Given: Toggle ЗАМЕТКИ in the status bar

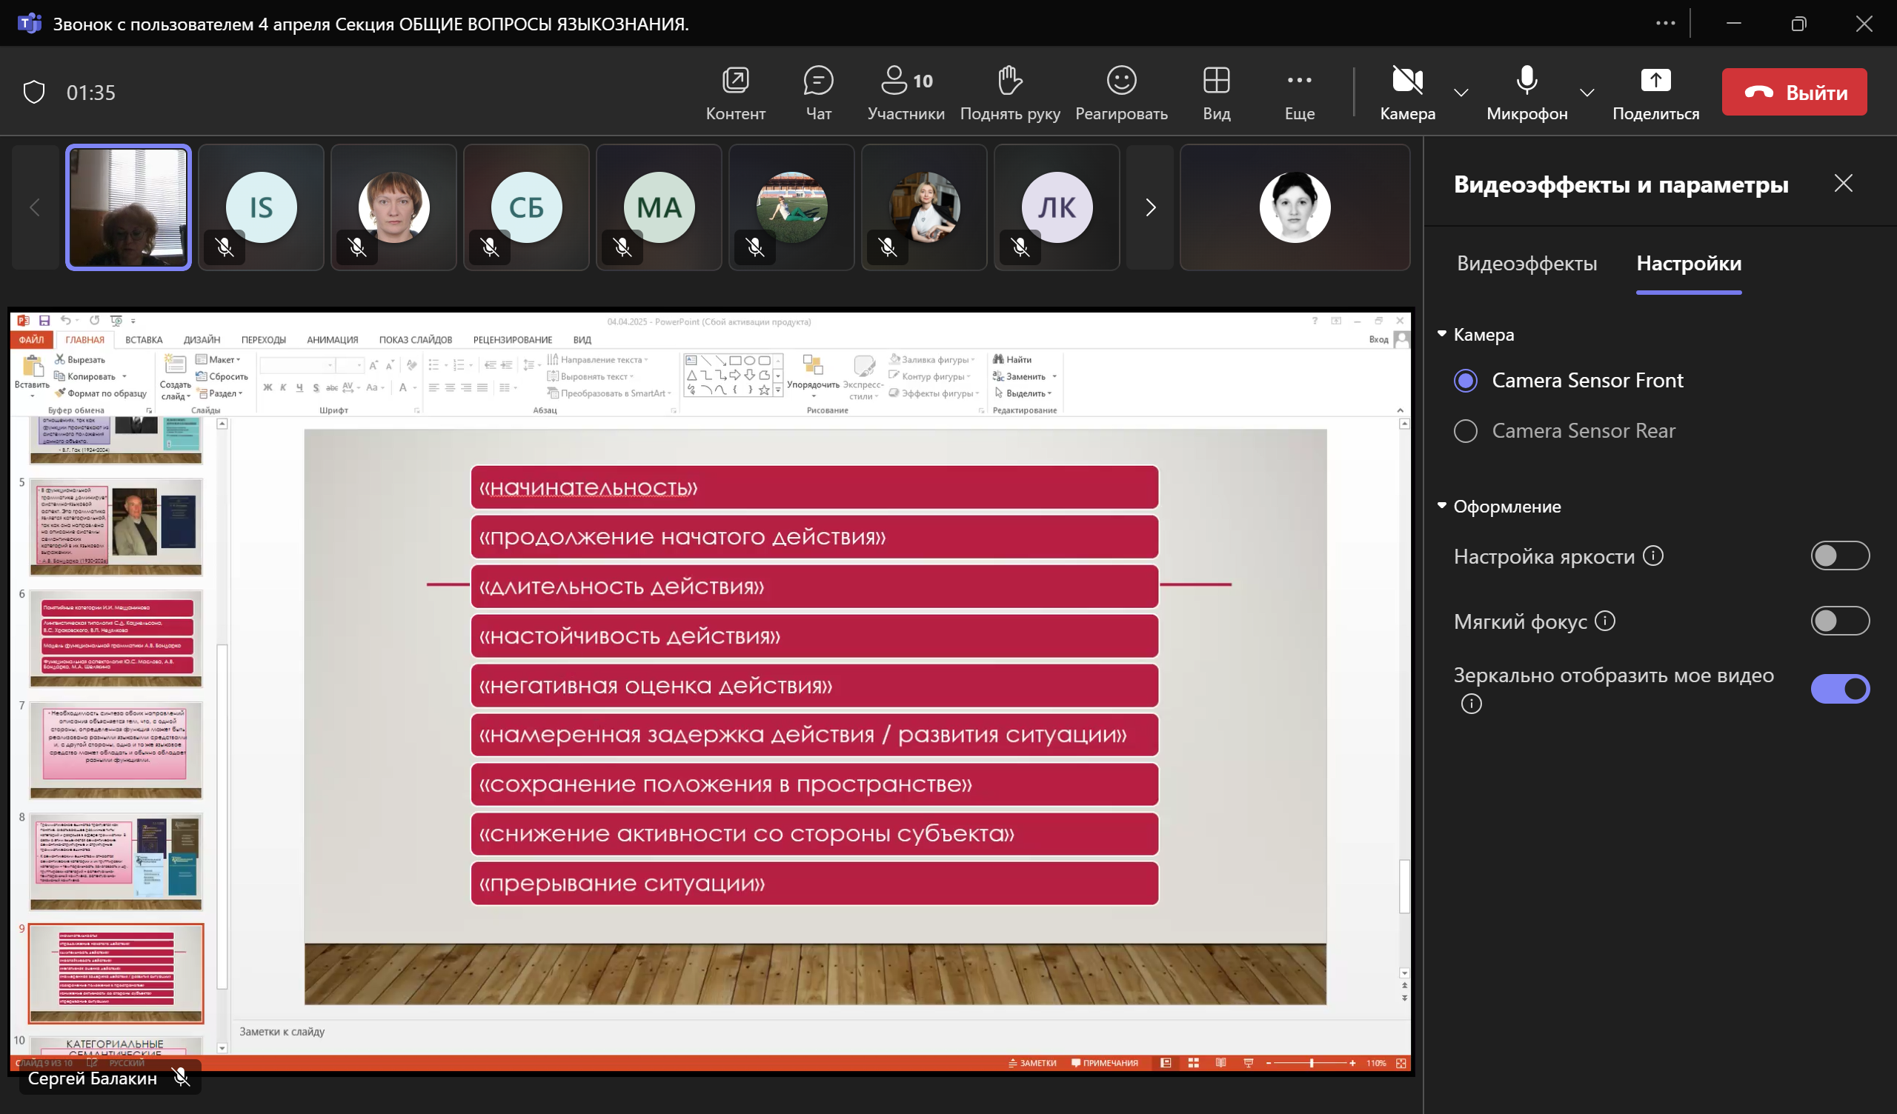Looking at the screenshot, I should 1031,1064.
